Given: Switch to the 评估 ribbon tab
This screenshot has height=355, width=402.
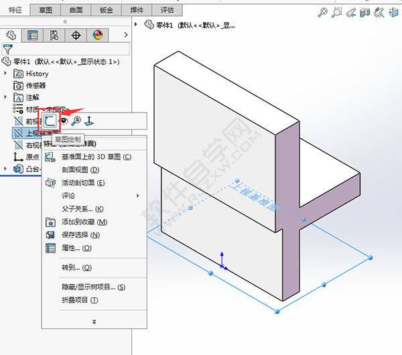Looking at the screenshot, I should (167, 10).
